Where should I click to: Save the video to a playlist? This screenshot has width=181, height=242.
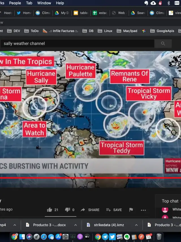(114, 210)
